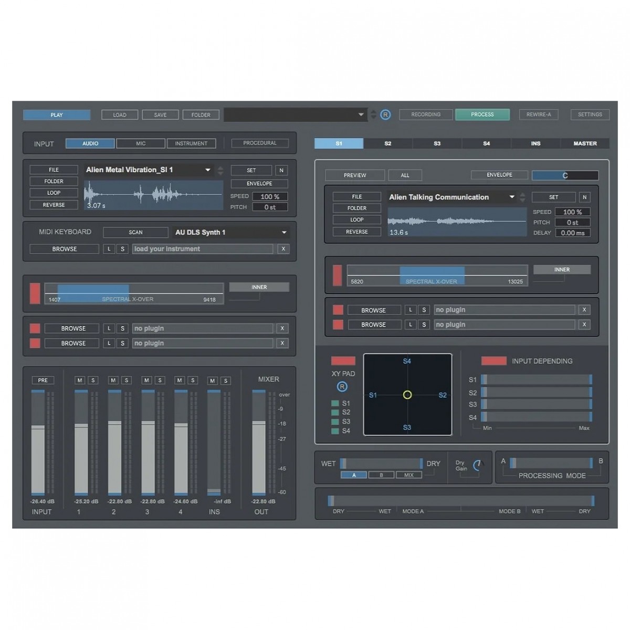Turn the Dry Gain knob
630x630 pixels.
coord(477,465)
